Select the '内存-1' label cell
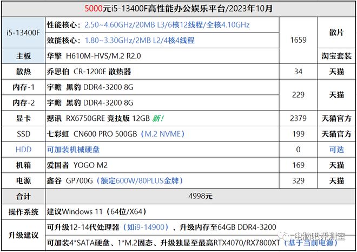This screenshot has height=252, width=357. coord(23,87)
